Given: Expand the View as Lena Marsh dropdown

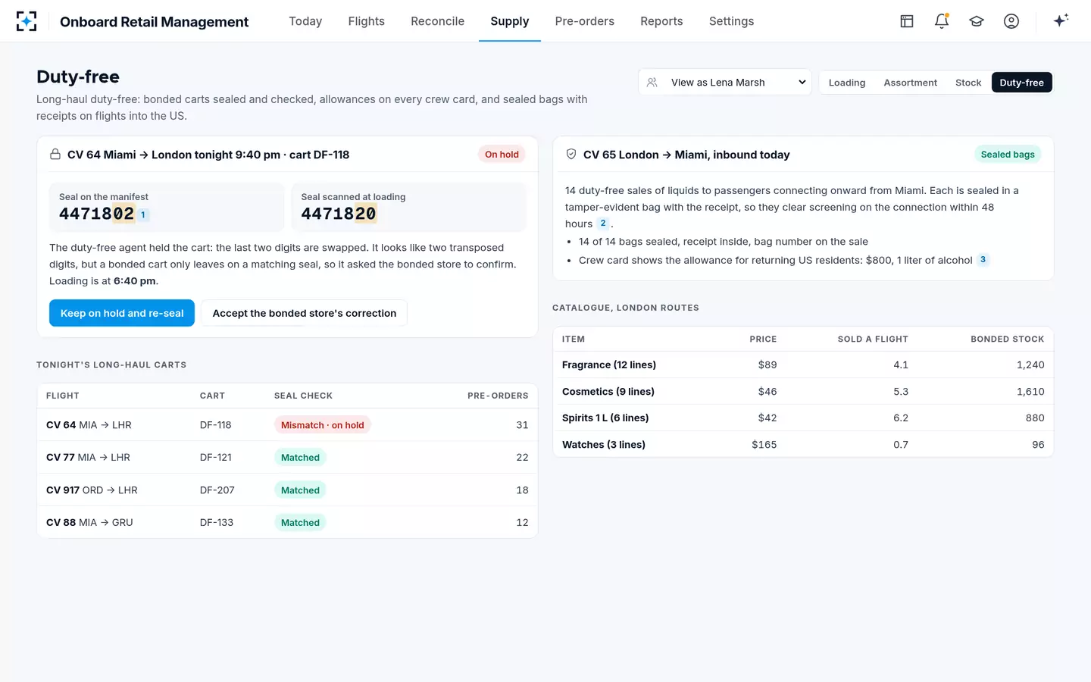Looking at the screenshot, I should pos(725,83).
